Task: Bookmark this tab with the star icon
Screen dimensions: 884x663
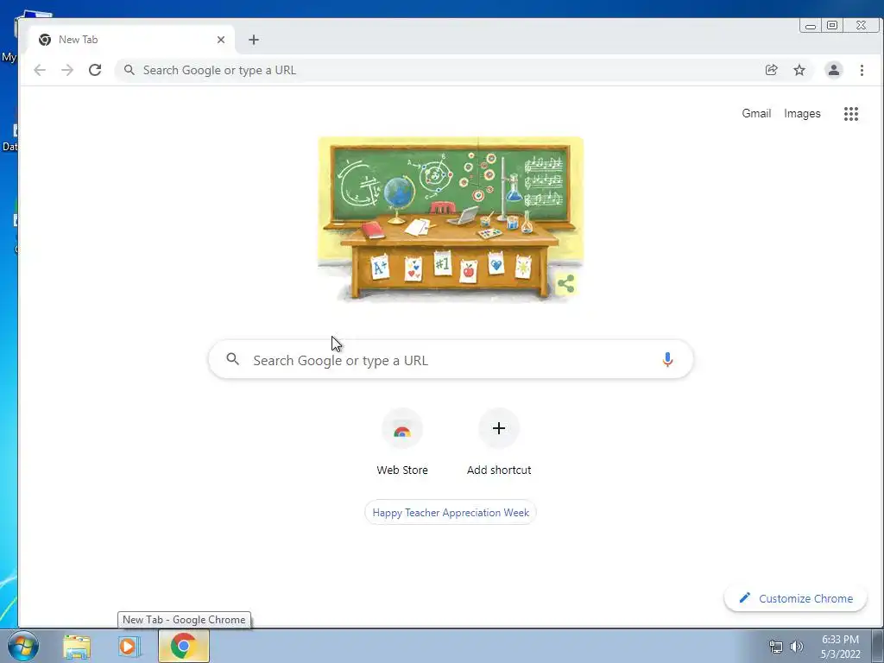Action: click(799, 70)
